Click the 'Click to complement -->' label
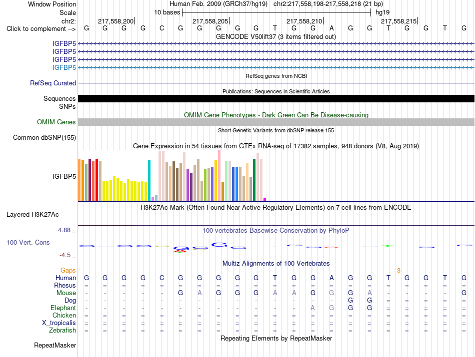The image size is (475, 357). coord(41,29)
